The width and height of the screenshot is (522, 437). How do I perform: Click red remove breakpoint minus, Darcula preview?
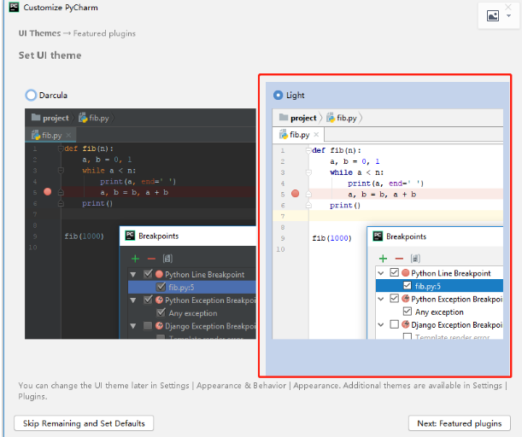click(x=151, y=259)
